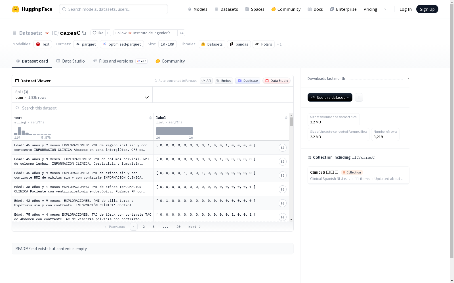Image resolution: width=454 pixels, height=283 pixels.
Task: Open the dataset viewer API button
Action: (x=206, y=81)
